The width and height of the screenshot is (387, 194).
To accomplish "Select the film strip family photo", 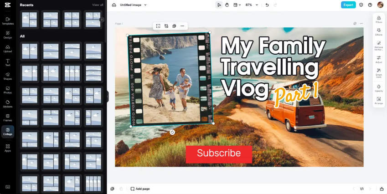I will pyautogui.click(x=170, y=79).
